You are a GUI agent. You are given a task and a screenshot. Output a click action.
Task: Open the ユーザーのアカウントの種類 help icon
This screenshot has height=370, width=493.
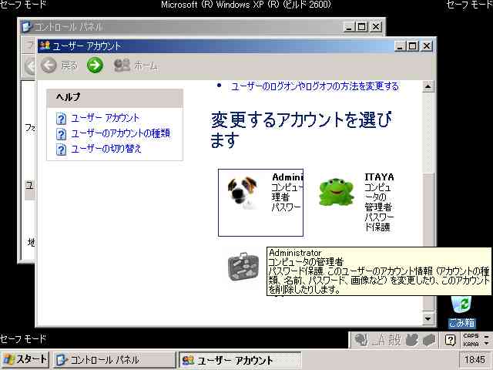[61, 134]
